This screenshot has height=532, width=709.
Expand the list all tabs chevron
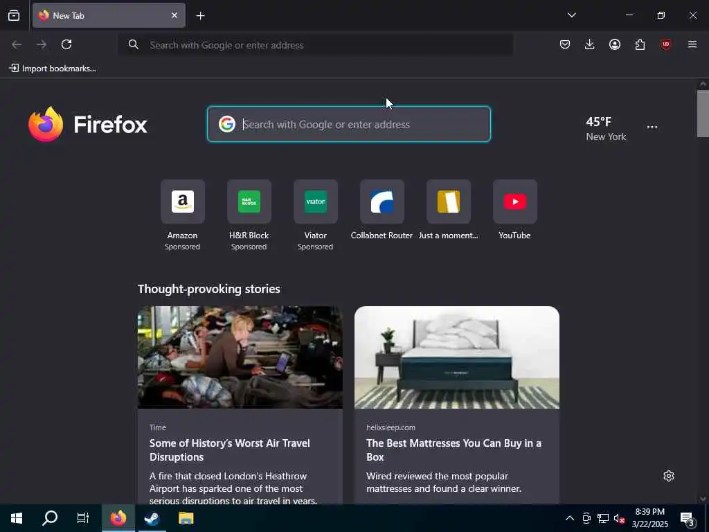571,15
